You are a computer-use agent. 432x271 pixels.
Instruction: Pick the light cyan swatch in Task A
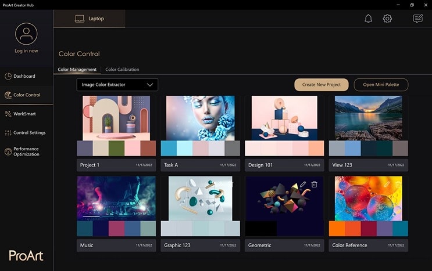[184, 149]
